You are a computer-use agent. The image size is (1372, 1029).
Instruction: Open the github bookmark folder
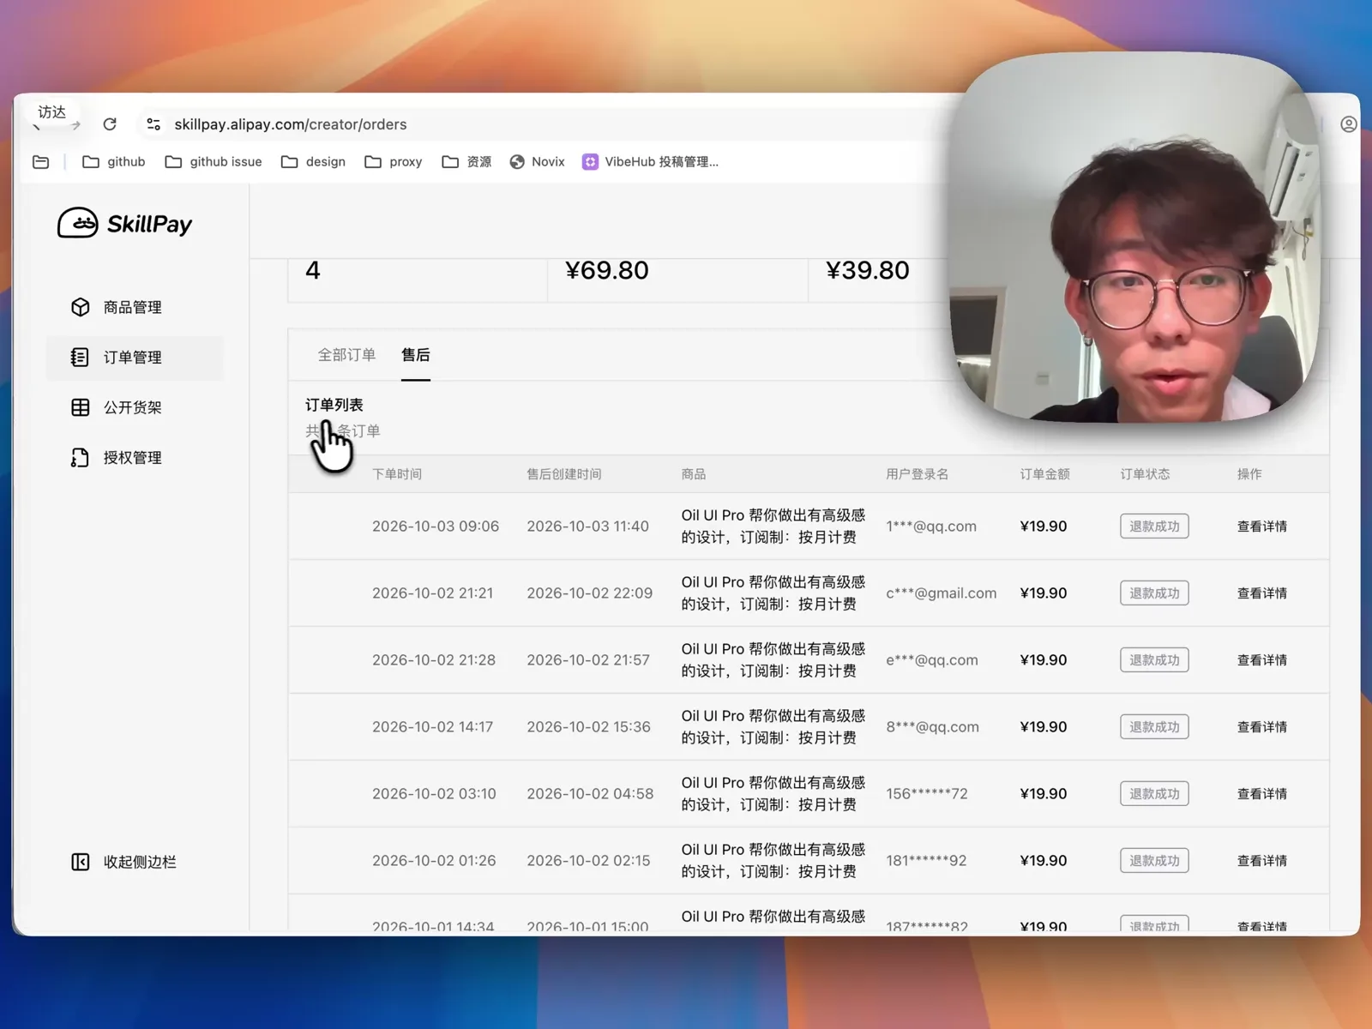(x=114, y=161)
